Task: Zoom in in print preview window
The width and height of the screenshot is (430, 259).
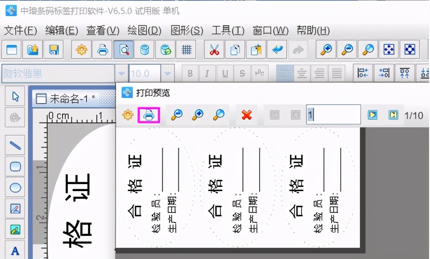Action: point(198,115)
